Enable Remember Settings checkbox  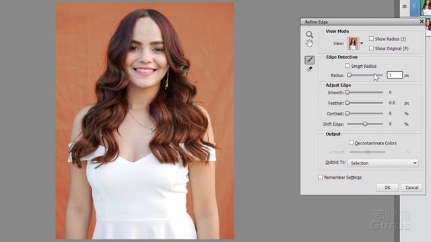pos(321,177)
